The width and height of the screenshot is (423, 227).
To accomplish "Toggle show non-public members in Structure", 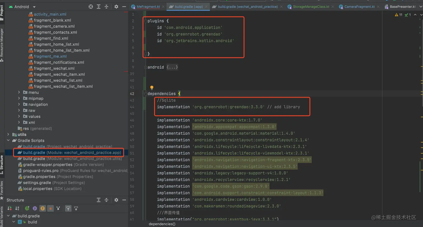I will (50, 208).
